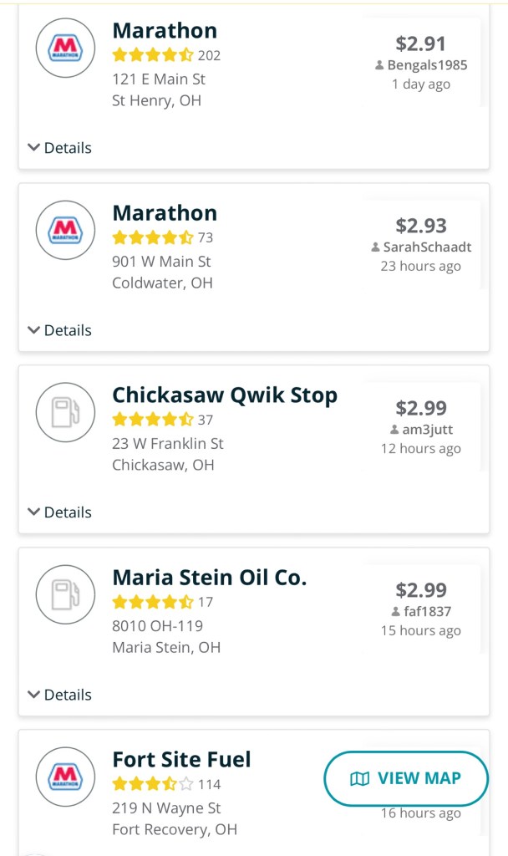
Task: Click the user Bengals1985 price reporter
Action: tap(421, 65)
